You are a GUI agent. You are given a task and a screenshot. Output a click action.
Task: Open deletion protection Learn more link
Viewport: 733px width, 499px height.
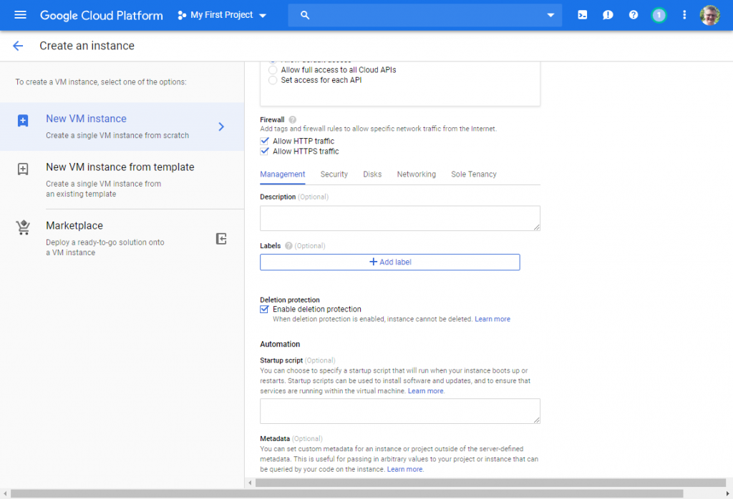[492, 320]
